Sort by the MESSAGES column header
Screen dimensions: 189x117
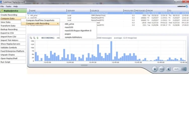141,11
